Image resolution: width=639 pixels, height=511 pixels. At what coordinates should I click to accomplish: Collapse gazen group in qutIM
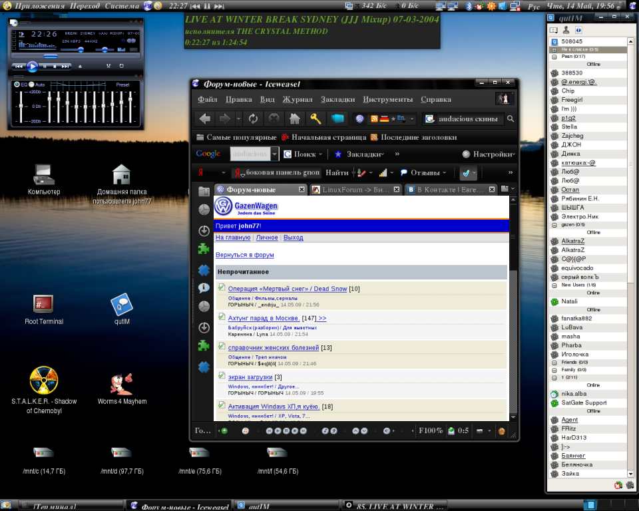(554, 225)
